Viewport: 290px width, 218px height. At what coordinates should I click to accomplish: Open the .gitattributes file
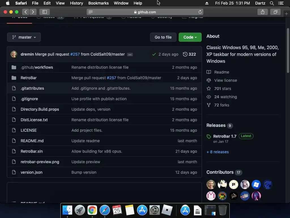pyautogui.click(x=32, y=89)
